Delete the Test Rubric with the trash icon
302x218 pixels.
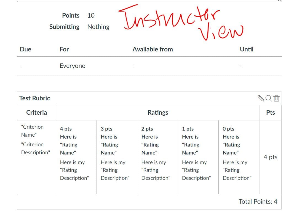[x=277, y=98]
